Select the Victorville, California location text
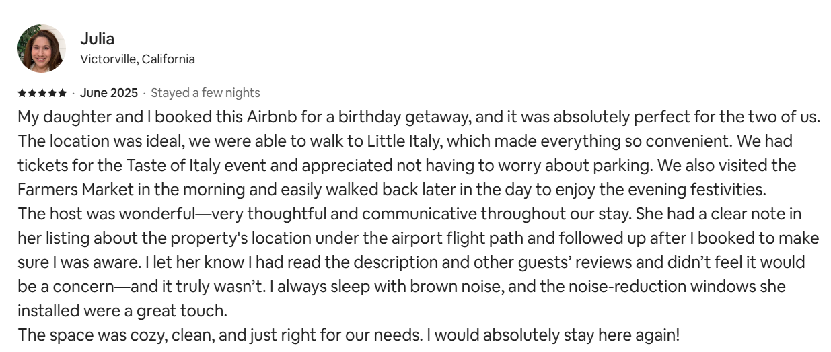Viewport: 831px width, 352px height. [x=137, y=59]
